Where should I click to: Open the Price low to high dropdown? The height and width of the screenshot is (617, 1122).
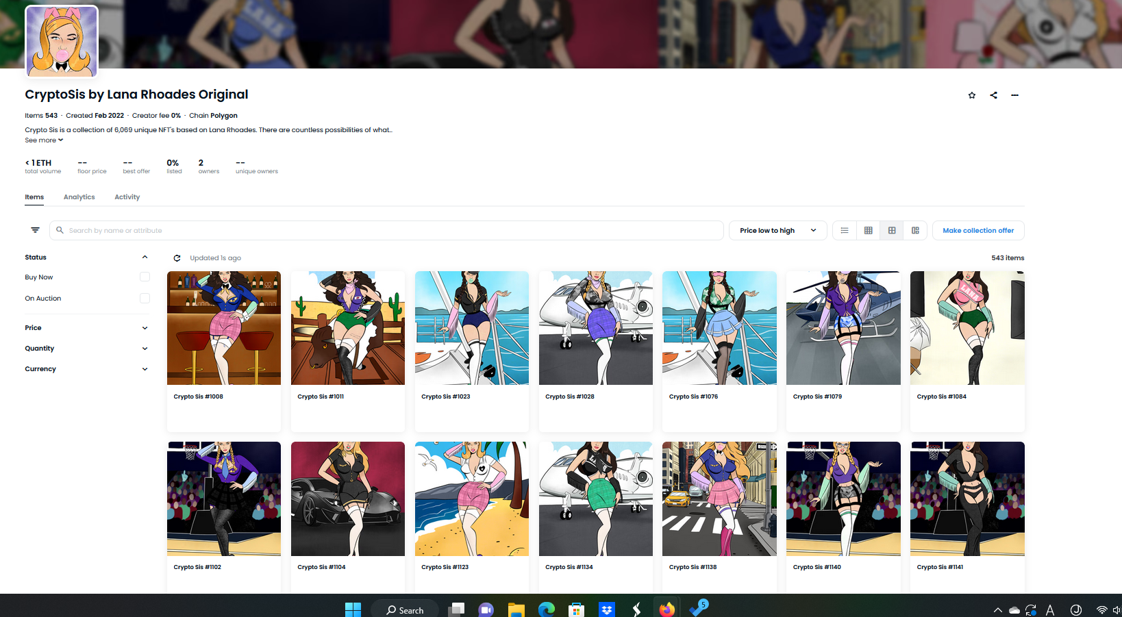coord(777,231)
